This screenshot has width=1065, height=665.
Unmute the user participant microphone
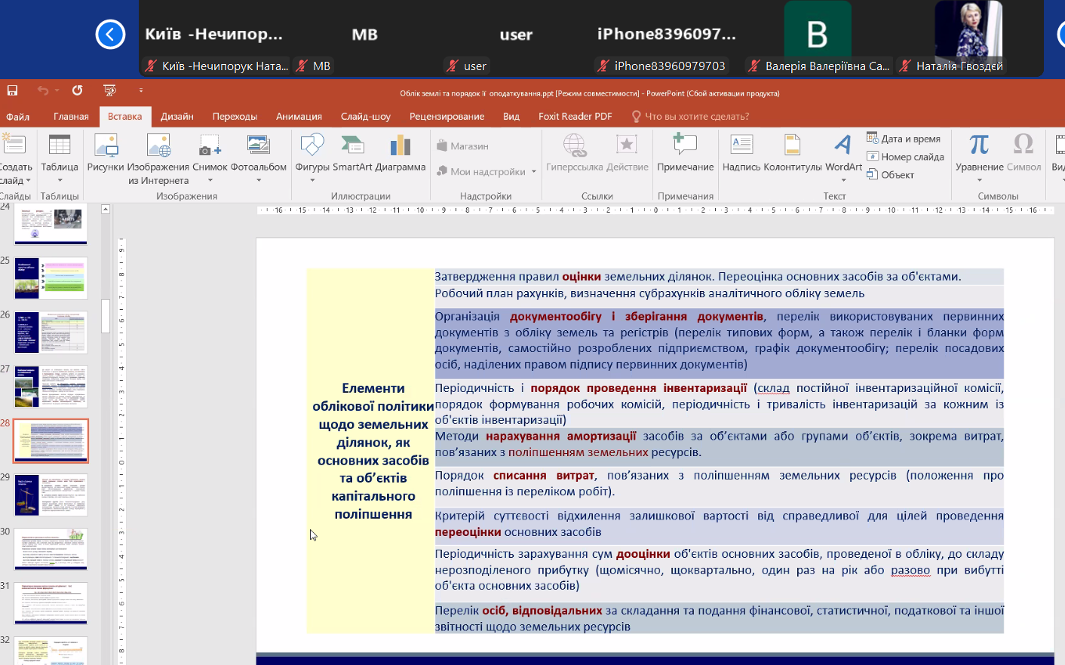tap(453, 66)
